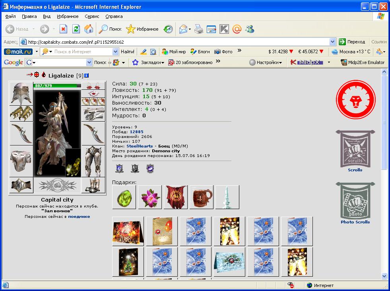
Task: Click the boots equipment slot
Action: (x=93, y=185)
